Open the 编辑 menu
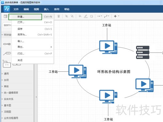This screenshot has width=163, height=122. [x=26, y=9]
